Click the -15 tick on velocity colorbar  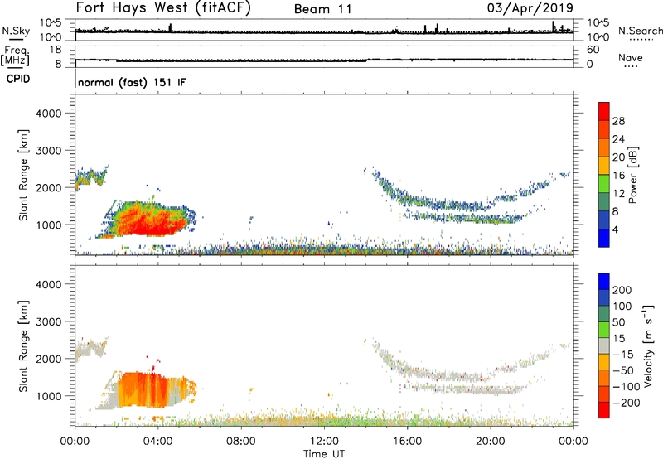pos(622,355)
